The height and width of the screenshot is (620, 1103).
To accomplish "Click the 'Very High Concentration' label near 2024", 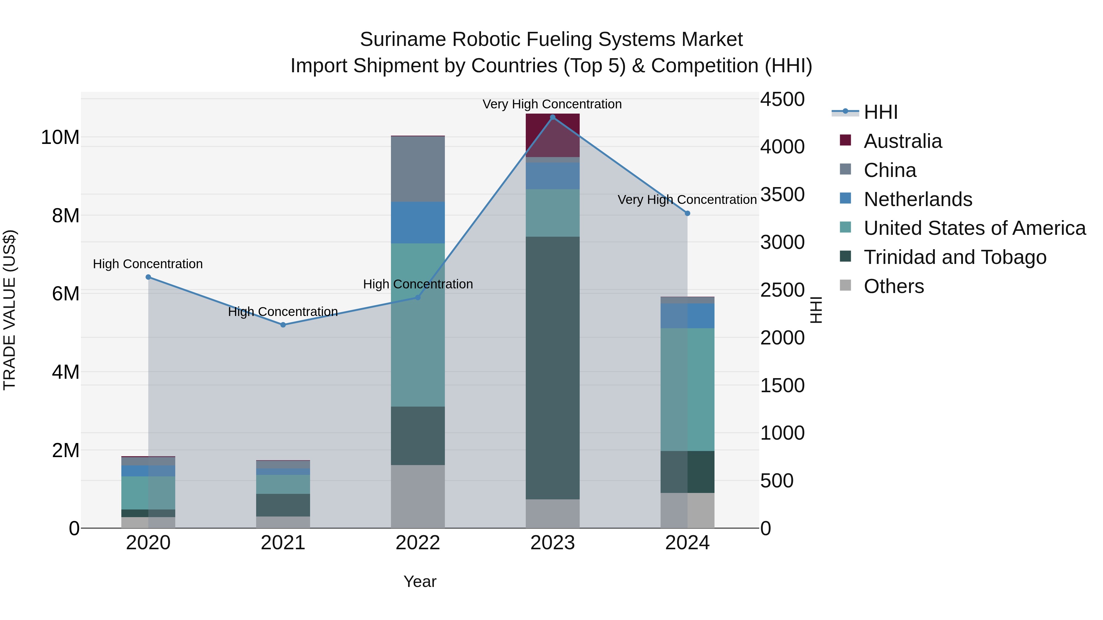I will (x=687, y=200).
